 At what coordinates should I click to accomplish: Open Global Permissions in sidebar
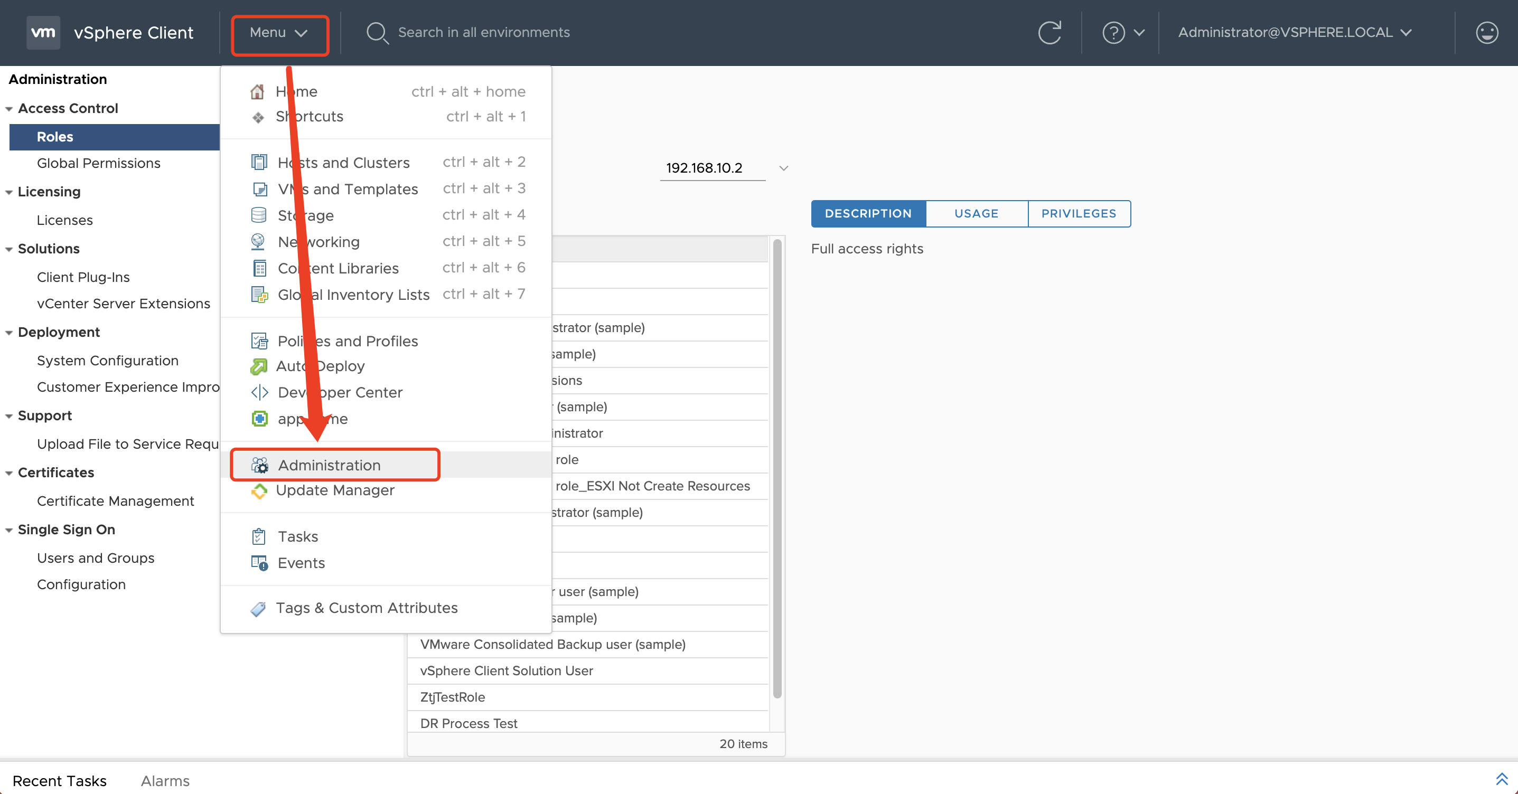[x=98, y=163]
